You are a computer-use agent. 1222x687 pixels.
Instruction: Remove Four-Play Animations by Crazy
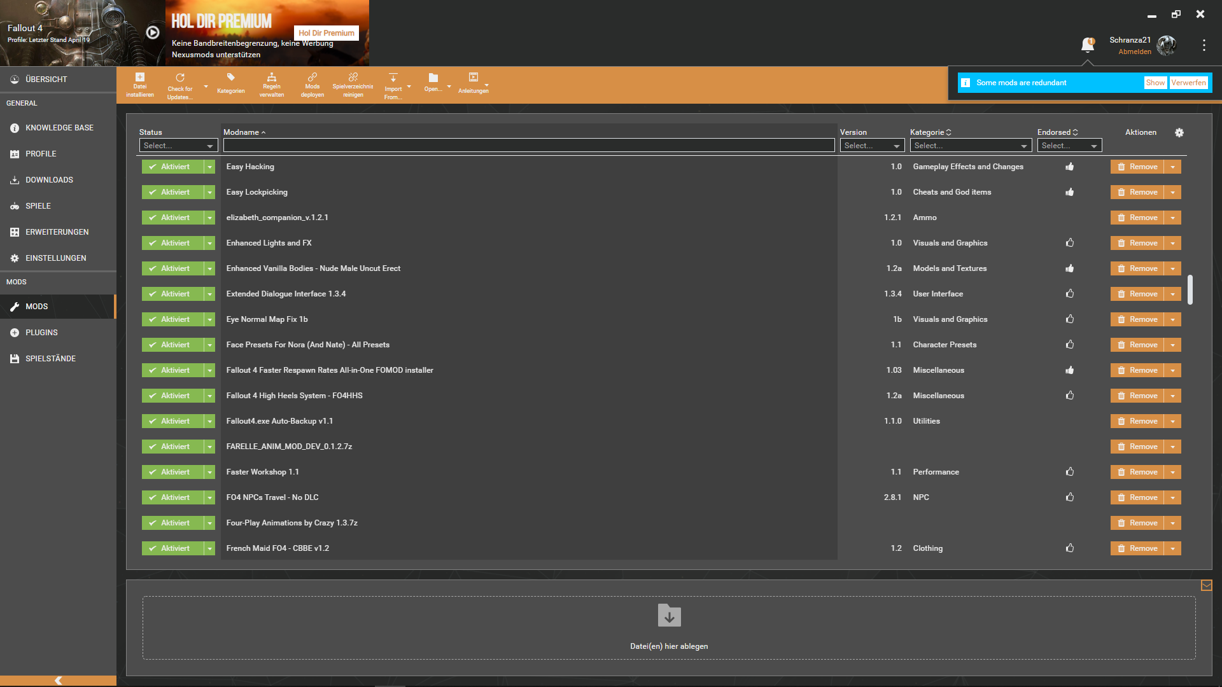pos(1137,523)
